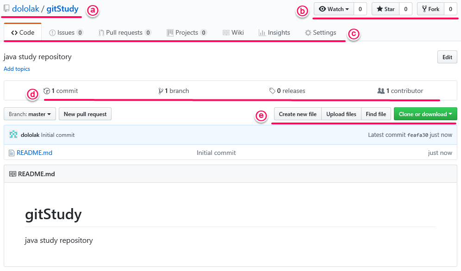Switch to the Issues tab

point(66,32)
